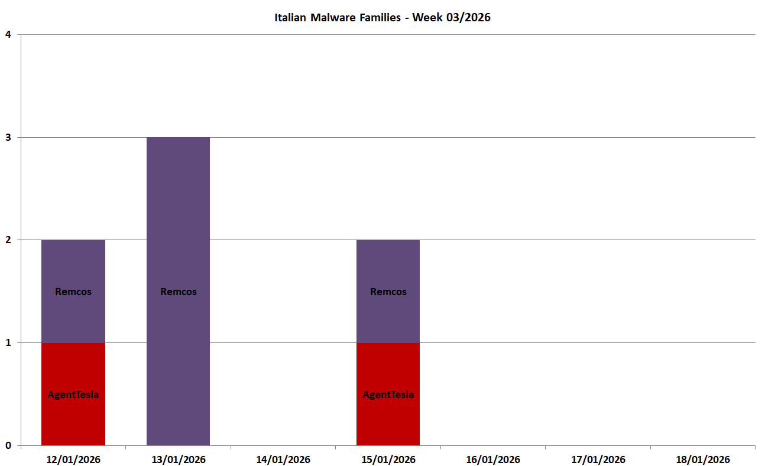Click the 12/01/2026 x-axis date label
The width and height of the screenshot is (765, 466).
(x=73, y=459)
